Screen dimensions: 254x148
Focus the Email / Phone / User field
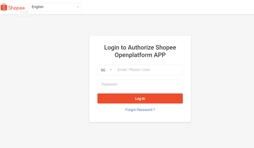(x=149, y=70)
